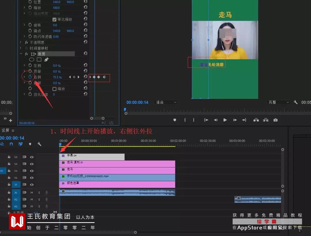311x236 pixels.
Task: Toggle animation stopwatch for 旋转
Action: pos(30,25)
